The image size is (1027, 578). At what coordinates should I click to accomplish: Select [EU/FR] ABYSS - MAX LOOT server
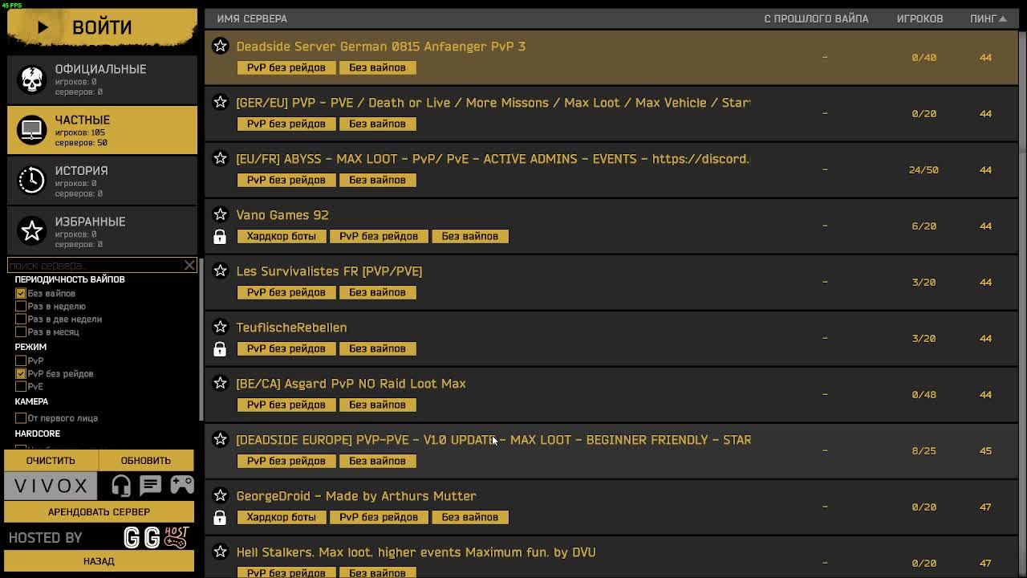pos(492,159)
